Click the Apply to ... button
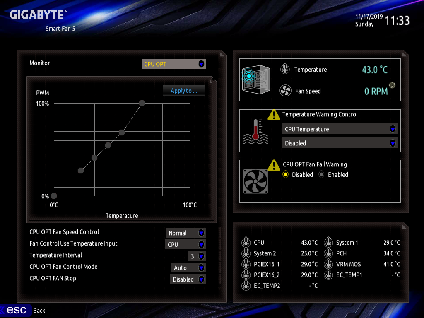424x318 pixels. point(183,91)
